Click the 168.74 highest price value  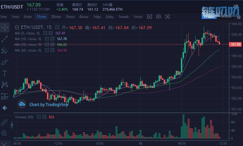[x=78, y=9]
